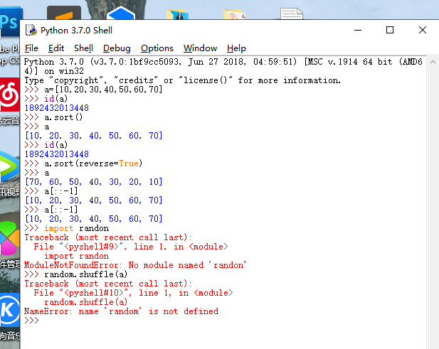Viewport: 439px width, 349px height.
Task: Close the Python Shell window
Action: pyautogui.click(x=423, y=30)
